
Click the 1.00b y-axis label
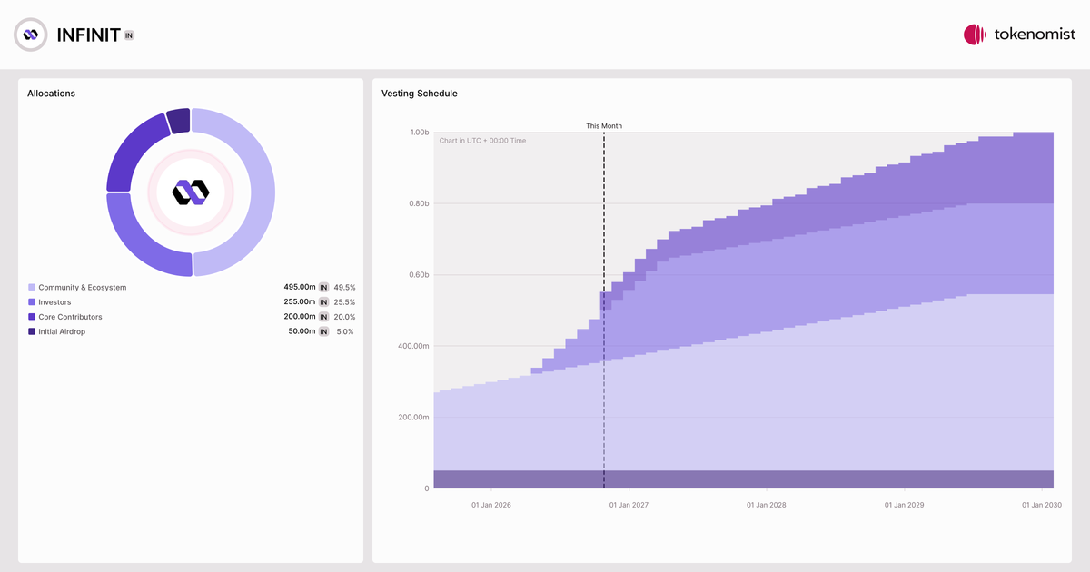point(419,133)
